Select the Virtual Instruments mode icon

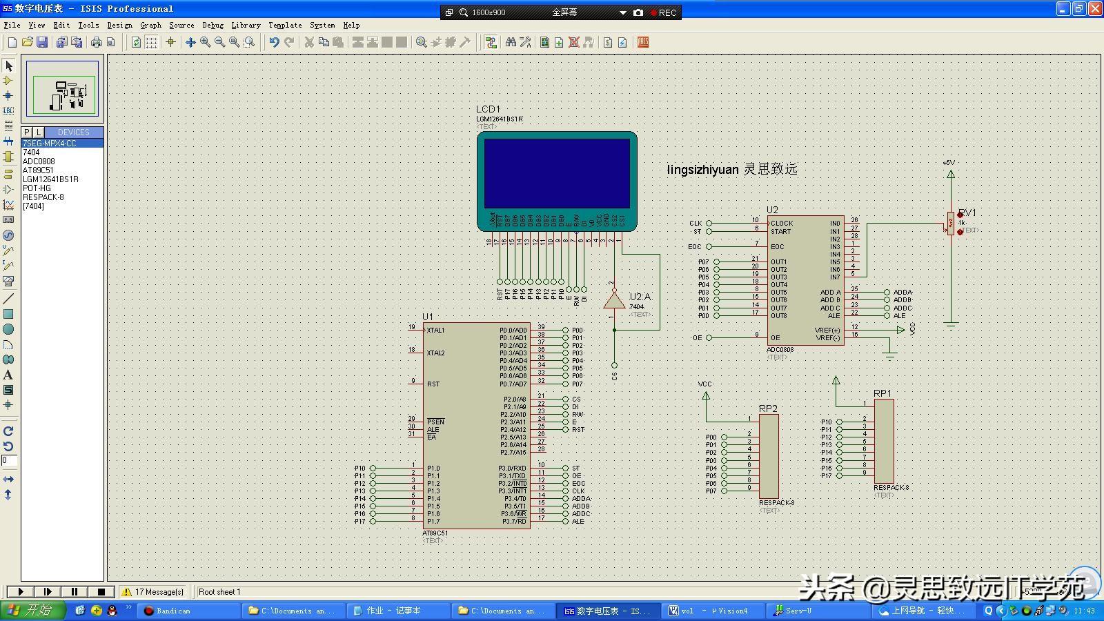[x=8, y=281]
